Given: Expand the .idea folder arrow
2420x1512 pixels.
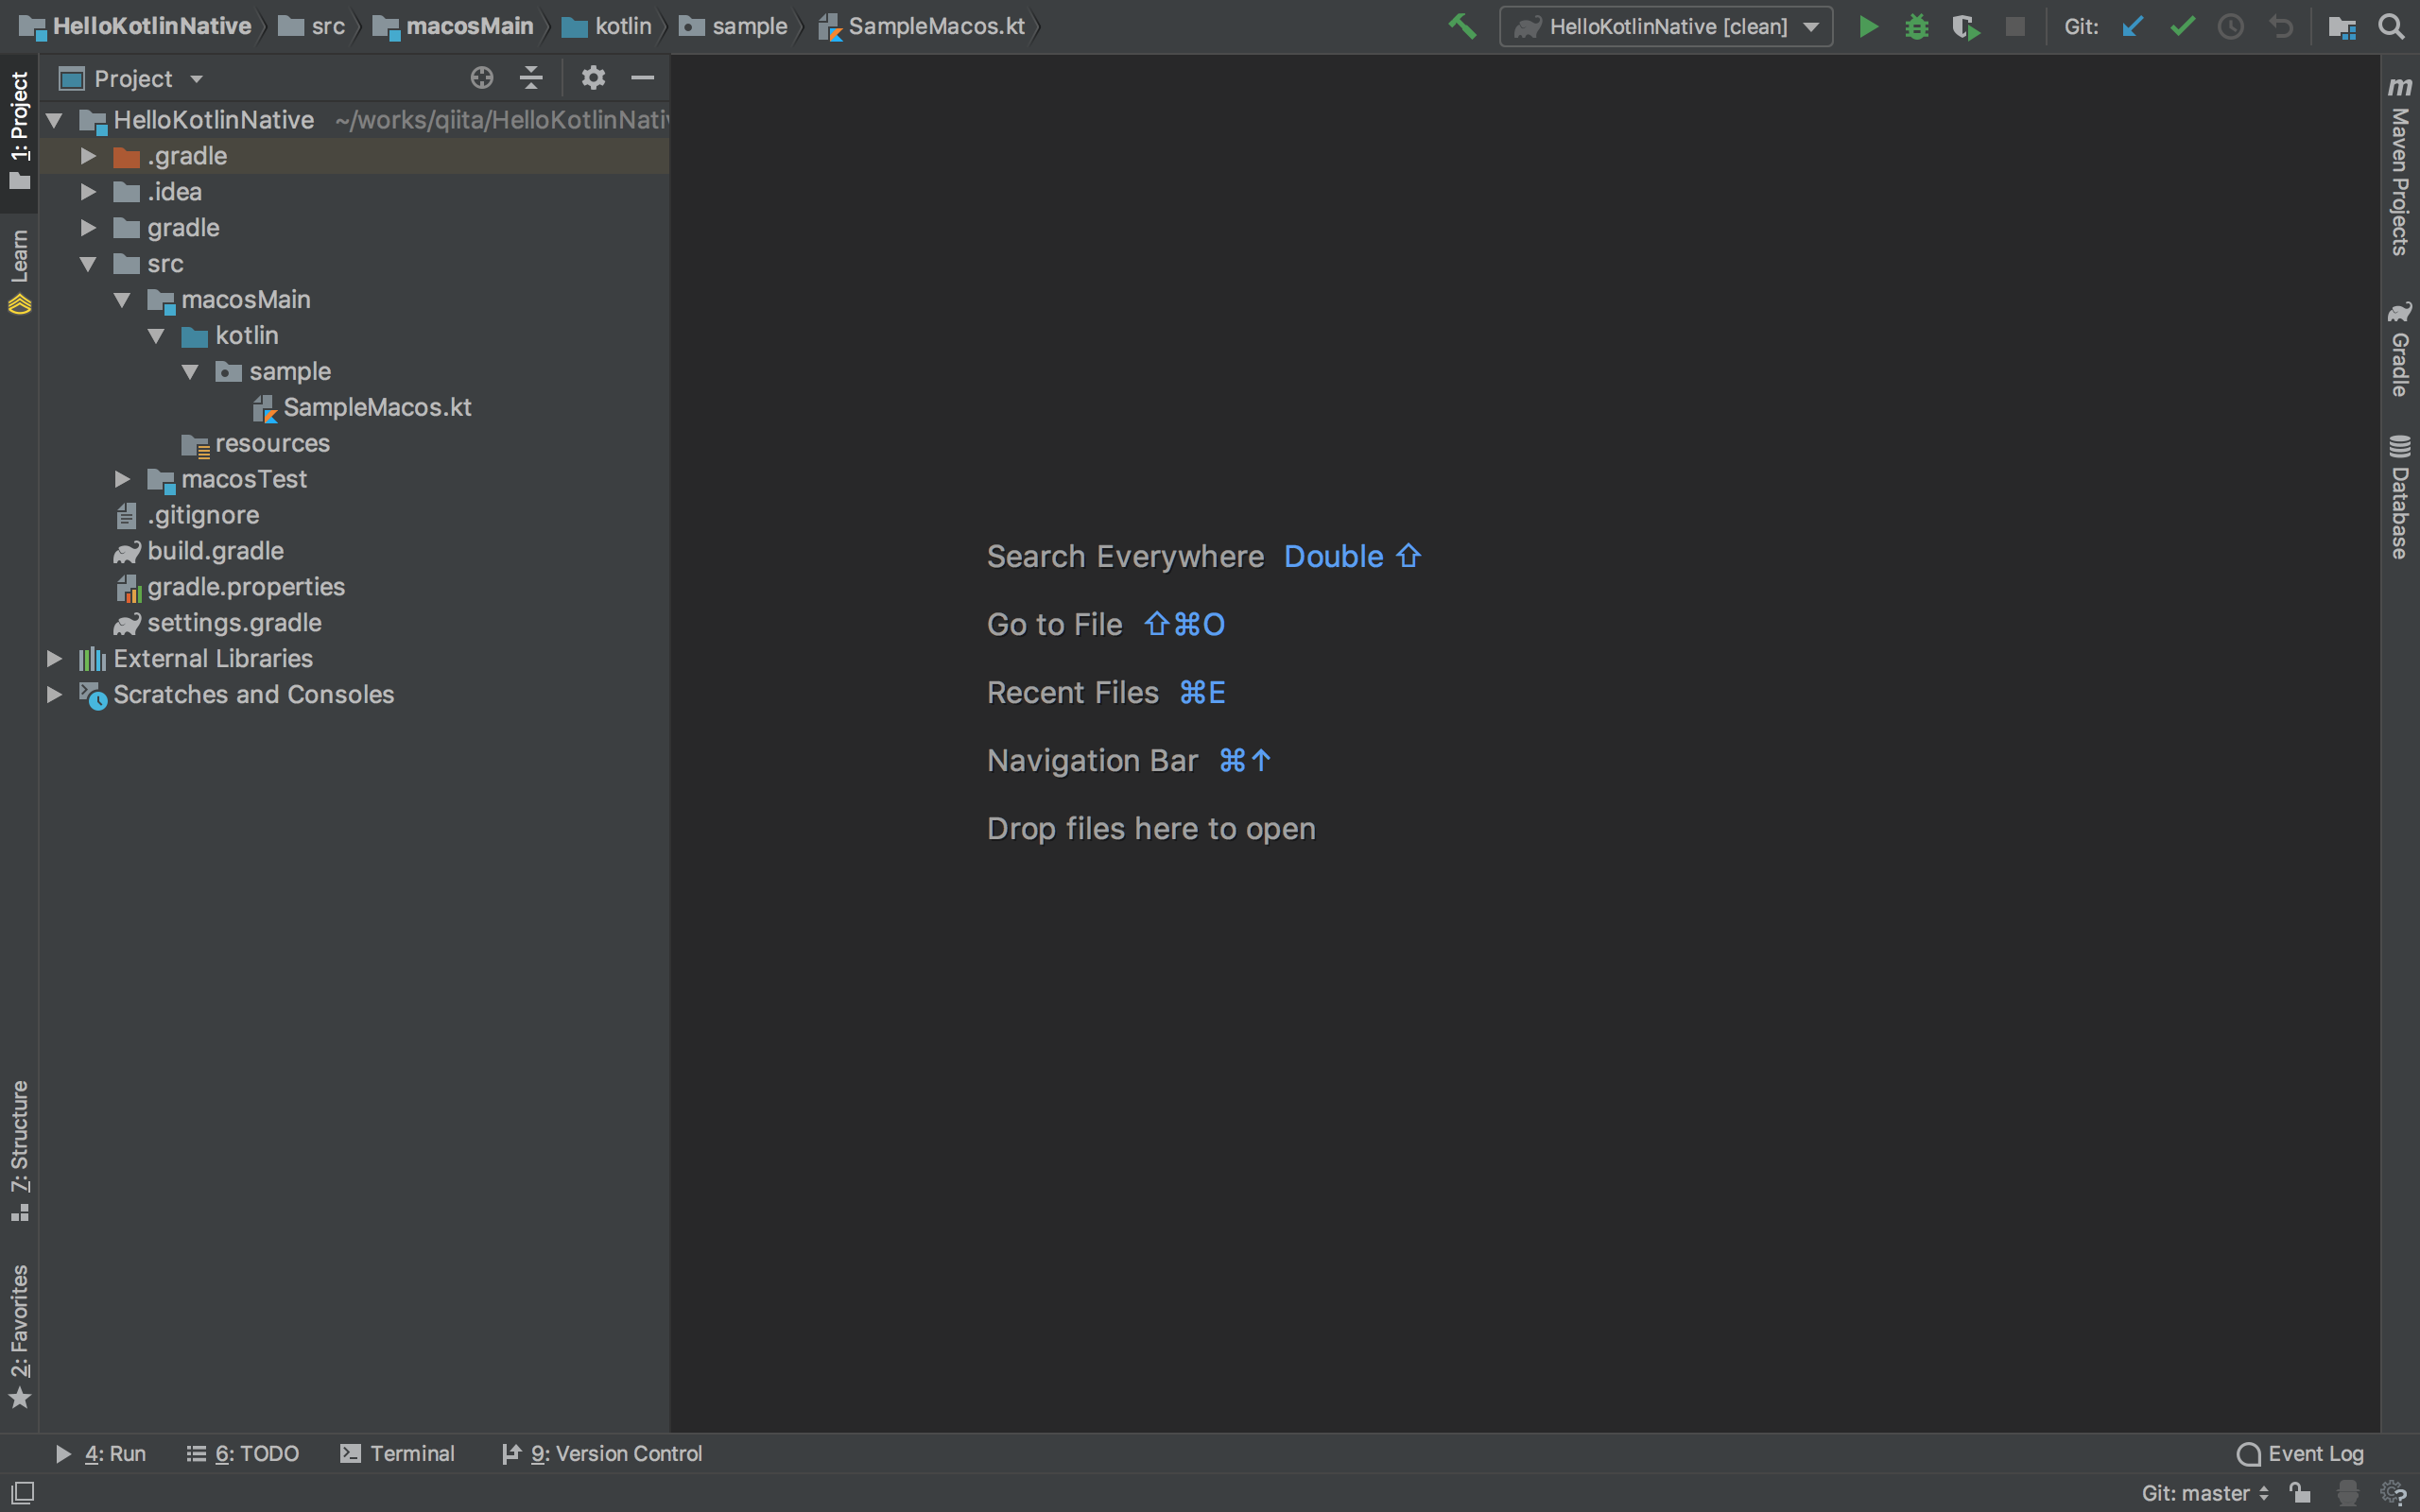Looking at the screenshot, I should (x=88, y=192).
